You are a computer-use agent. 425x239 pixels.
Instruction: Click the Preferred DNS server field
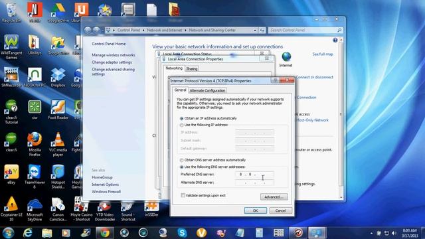[254, 175]
